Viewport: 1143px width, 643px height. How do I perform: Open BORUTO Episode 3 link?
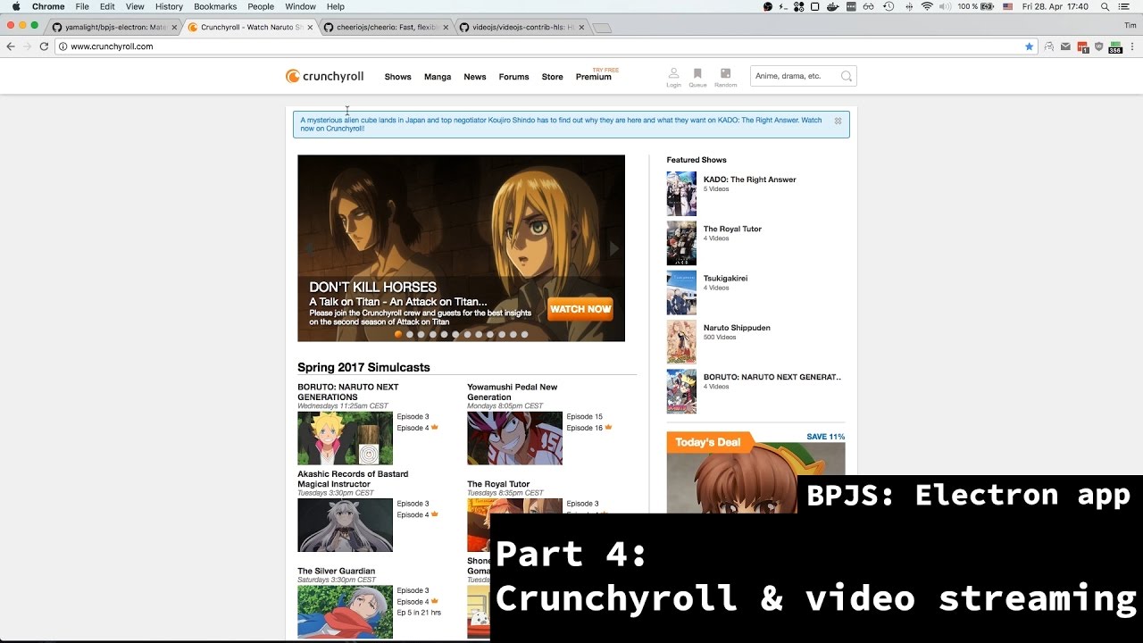[x=413, y=417]
